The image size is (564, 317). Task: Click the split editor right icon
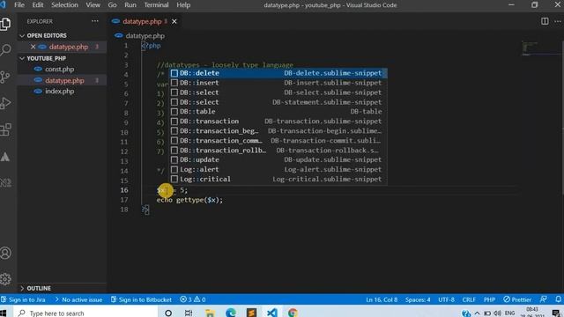coord(545,21)
